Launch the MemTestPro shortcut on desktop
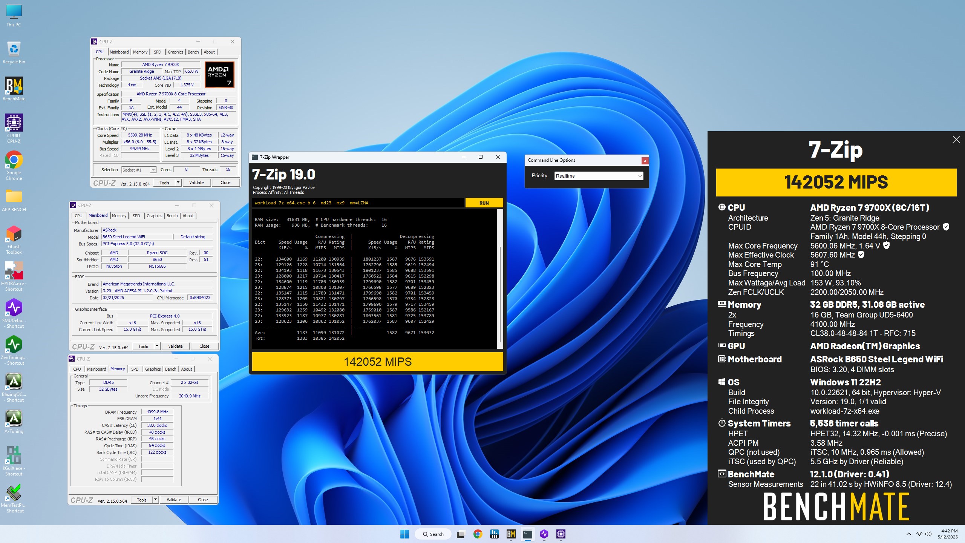 click(14, 498)
